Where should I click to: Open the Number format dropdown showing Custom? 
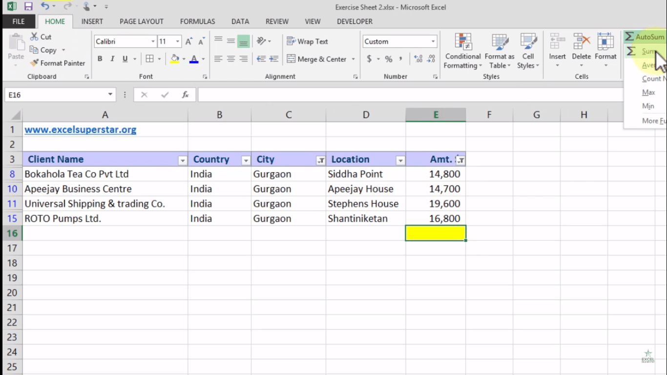coord(433,41)
